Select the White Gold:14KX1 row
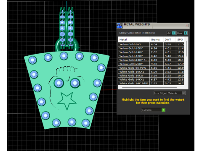 pyautogui.click(x=151, y=80)
